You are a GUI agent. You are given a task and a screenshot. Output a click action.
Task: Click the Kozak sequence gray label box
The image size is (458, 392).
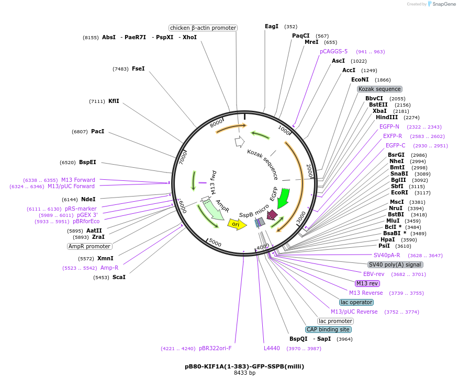click(379, 89)
